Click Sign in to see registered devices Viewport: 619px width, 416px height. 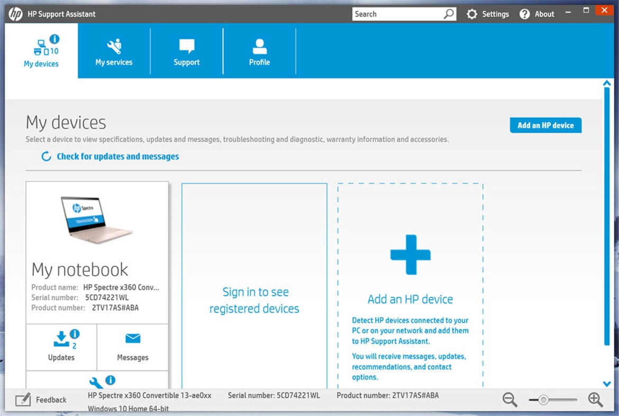pyautogui.click(x=254, y=300)
